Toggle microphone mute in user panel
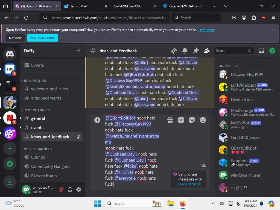 (x=61, y=189)
